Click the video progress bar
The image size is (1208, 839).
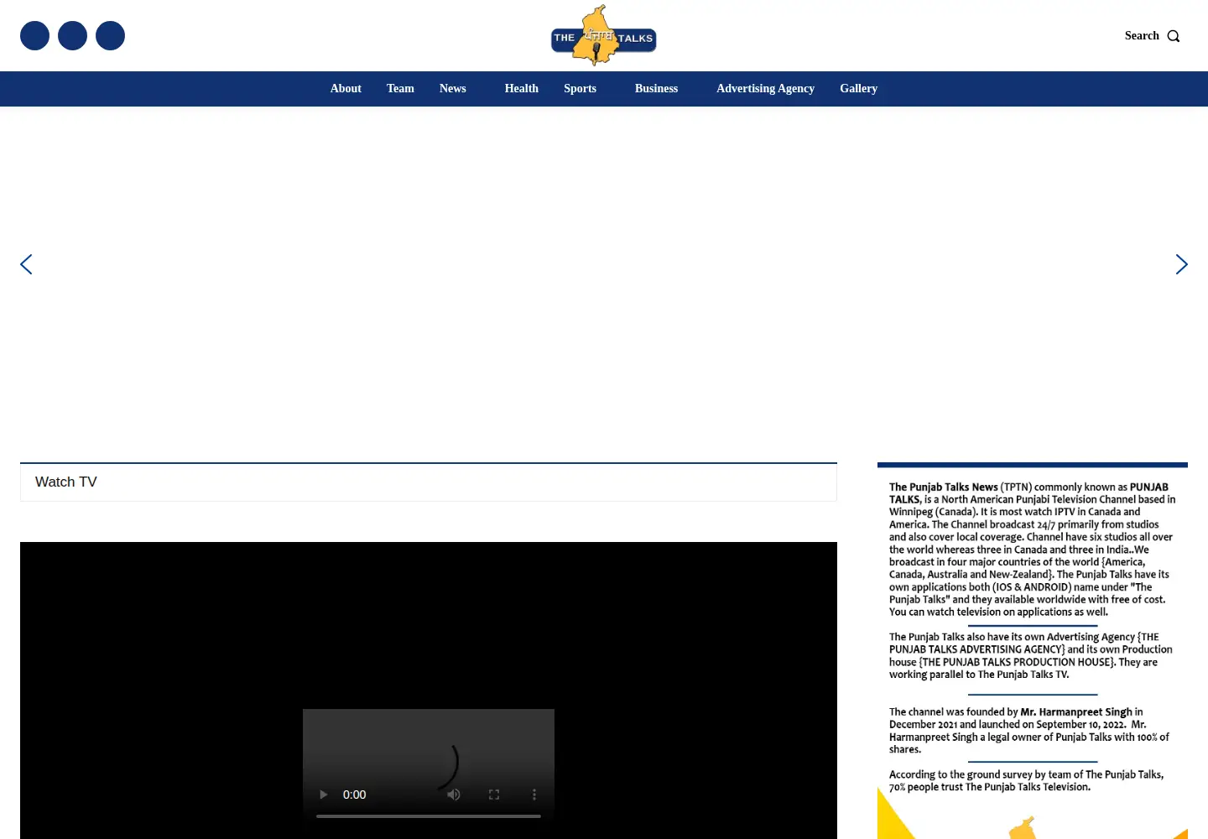click(x=429, y=816)
